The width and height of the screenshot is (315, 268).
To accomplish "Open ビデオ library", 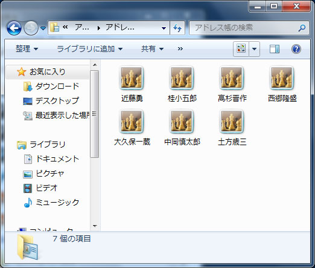I will 40,188.
